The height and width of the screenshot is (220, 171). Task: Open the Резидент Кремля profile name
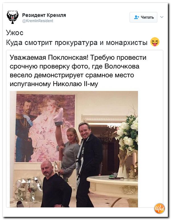click(44, 15)
